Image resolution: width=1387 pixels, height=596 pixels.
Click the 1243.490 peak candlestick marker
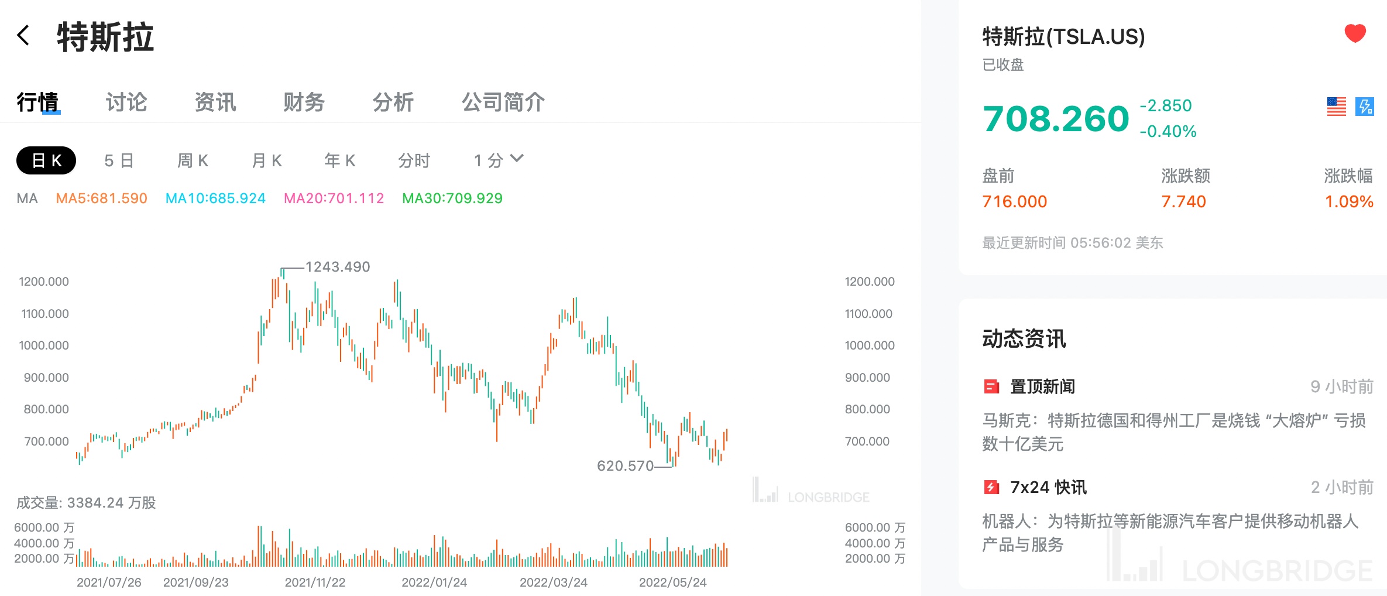point(283,272)
